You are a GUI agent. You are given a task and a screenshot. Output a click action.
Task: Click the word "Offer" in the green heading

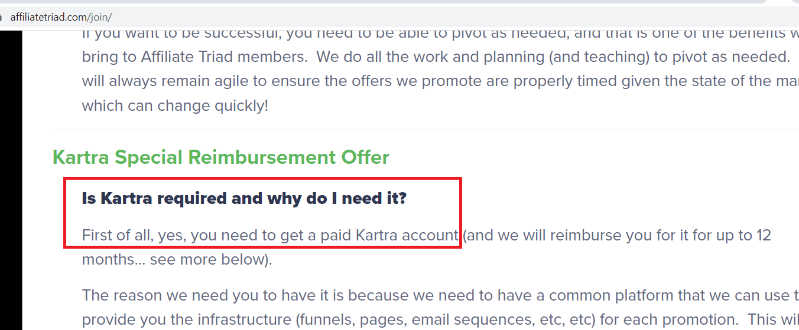click(x=365, y=157)
